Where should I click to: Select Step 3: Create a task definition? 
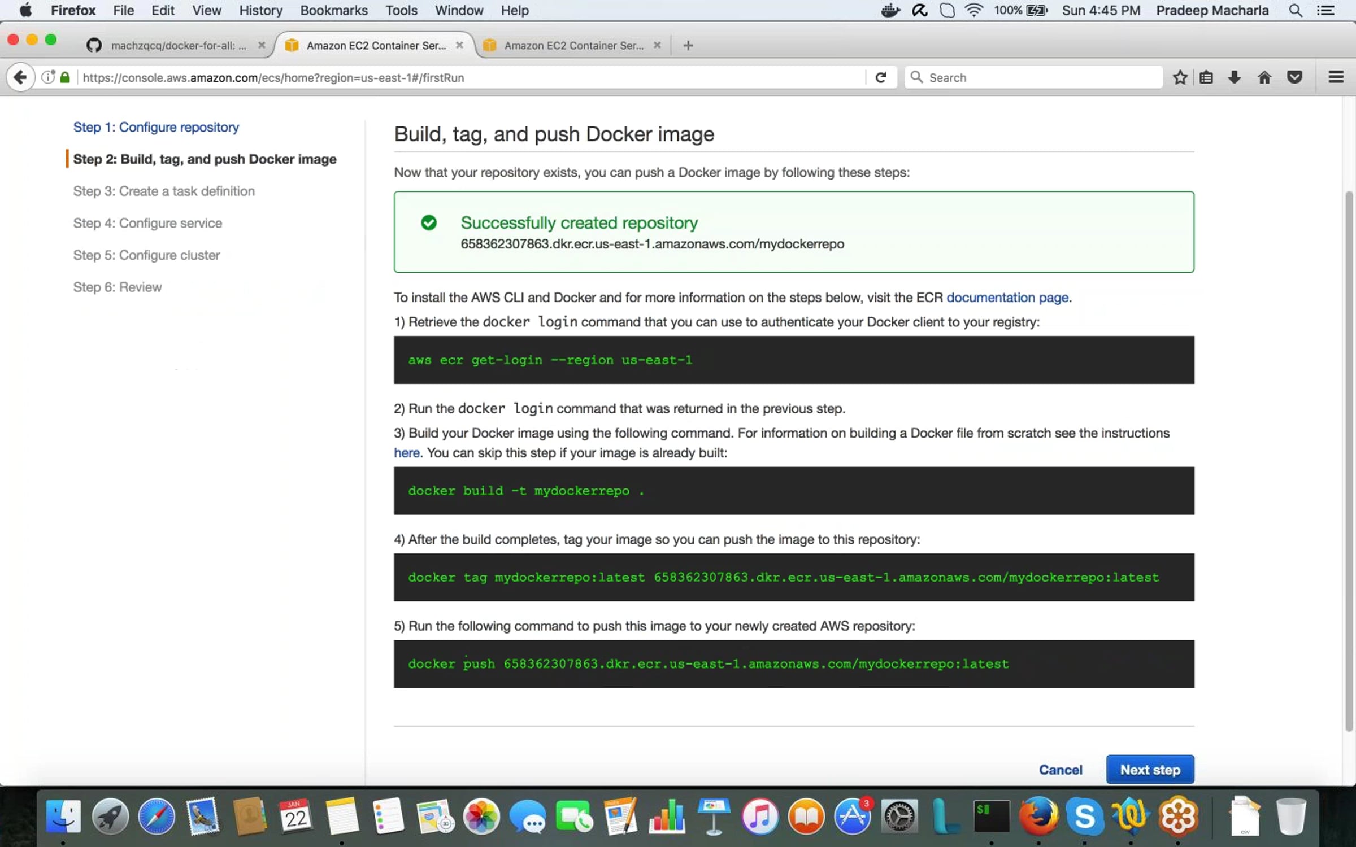(164, 191)
